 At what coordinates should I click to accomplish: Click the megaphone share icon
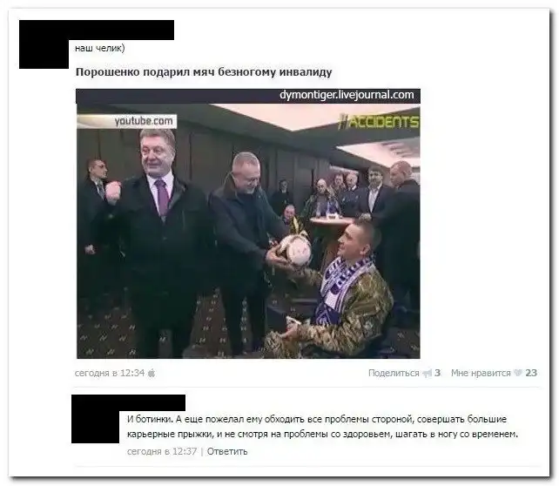[428, 374]
